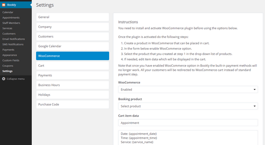Click step 4 edit item data text
Image resolution: width=265 pixels, height=145 pixels.
tap(165, 59)
